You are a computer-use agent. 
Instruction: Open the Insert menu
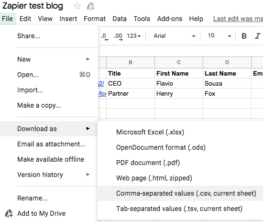click(68, 19)
